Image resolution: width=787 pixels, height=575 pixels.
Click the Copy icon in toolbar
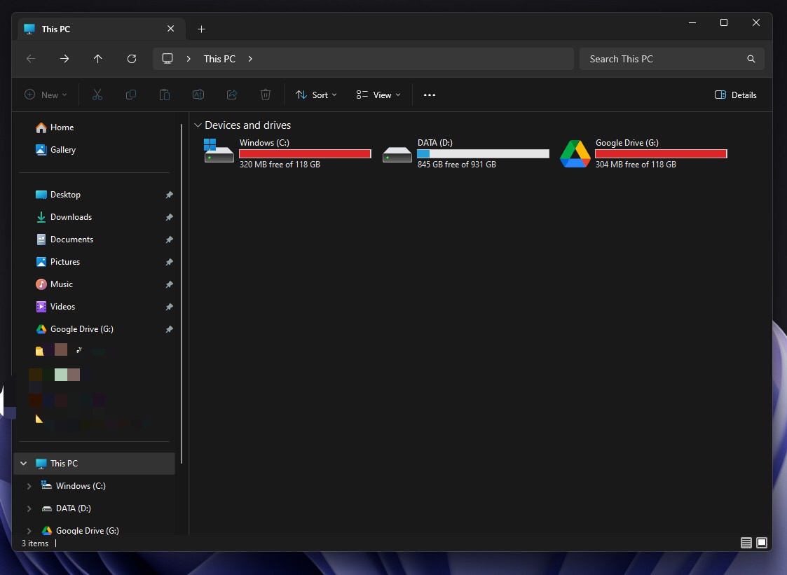[131, 95]
